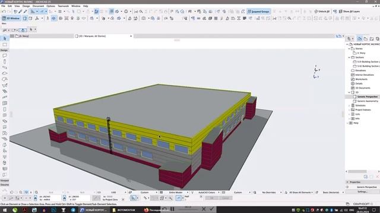Click Unlock All
The width and height of the screenshot is (380, 213).
(322, 11)
